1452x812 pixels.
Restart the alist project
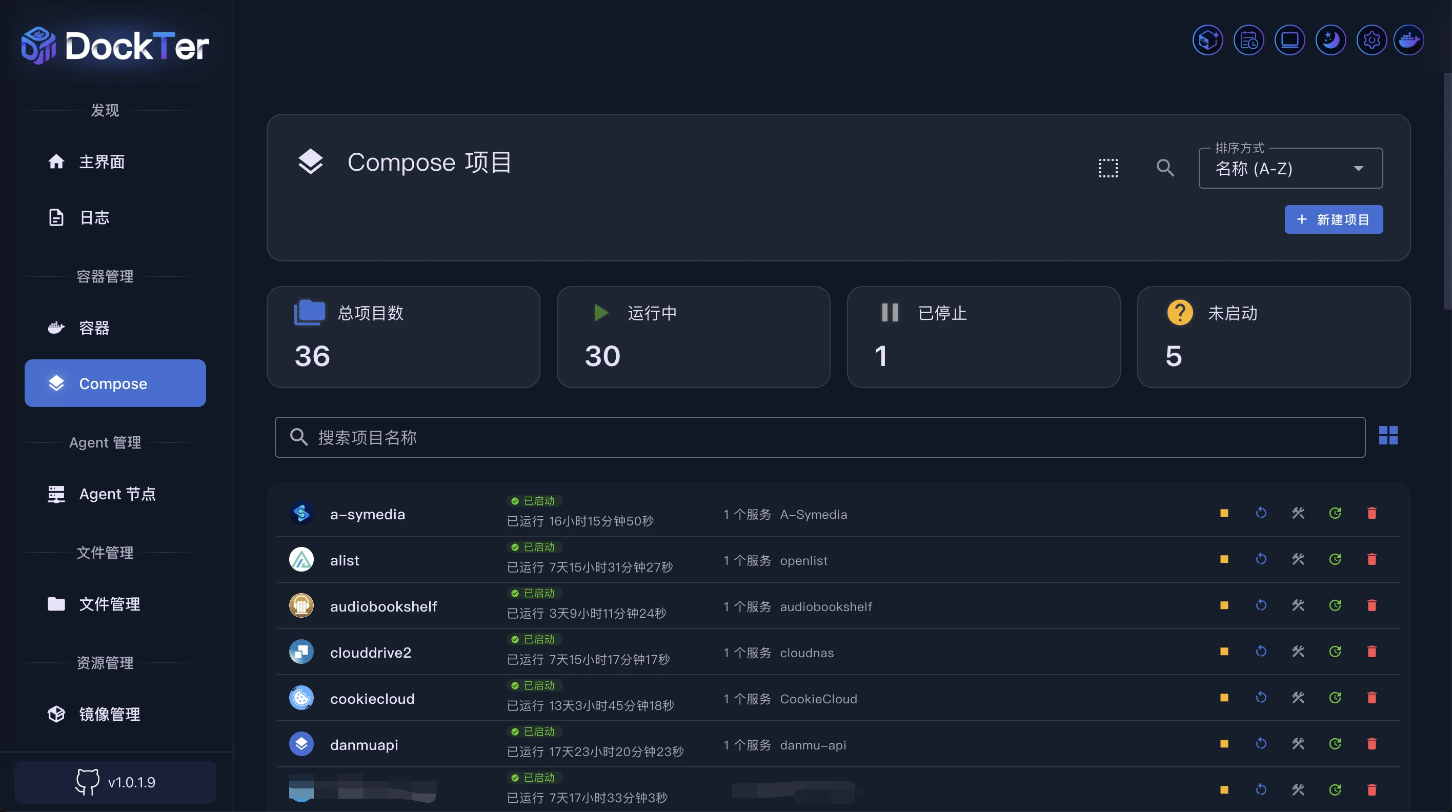[1261, 559]
